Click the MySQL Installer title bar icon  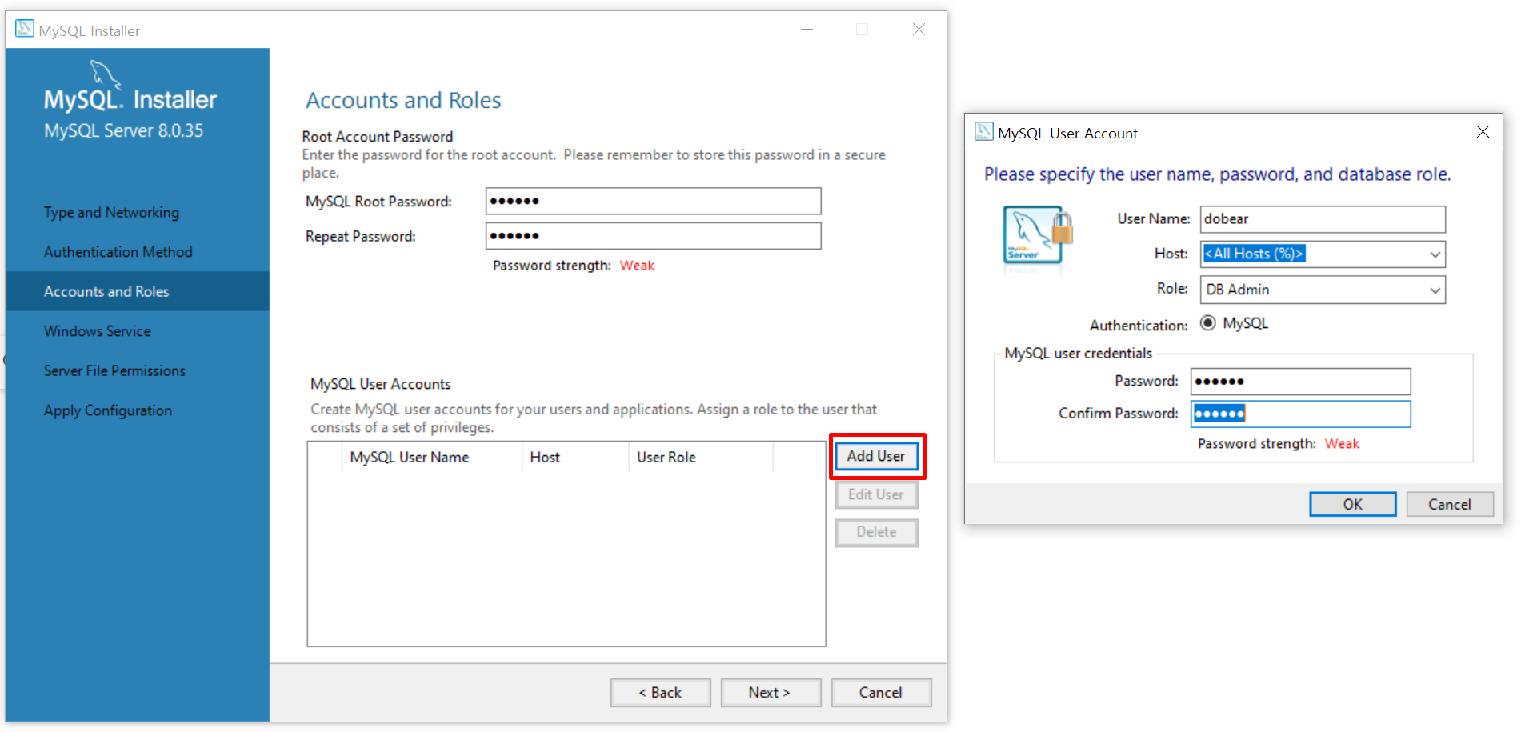[x=25, y=29]
